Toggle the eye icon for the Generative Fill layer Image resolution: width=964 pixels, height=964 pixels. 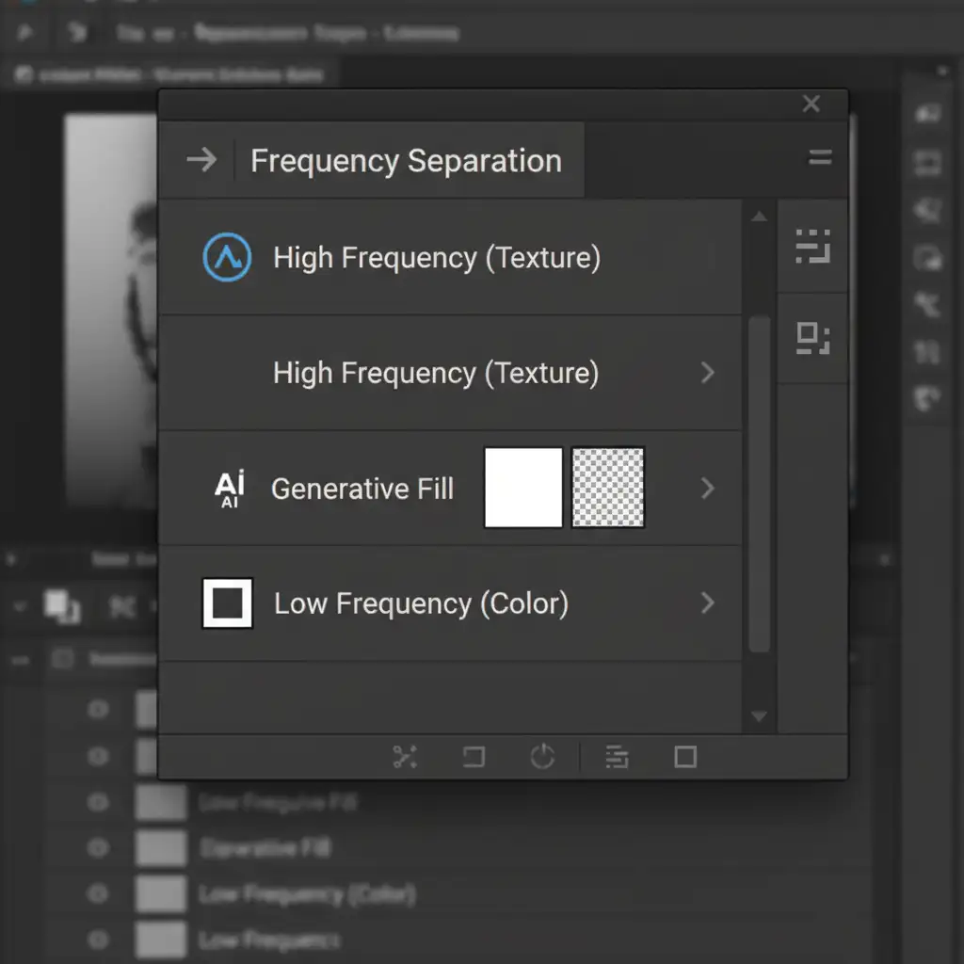click(98, 847)
